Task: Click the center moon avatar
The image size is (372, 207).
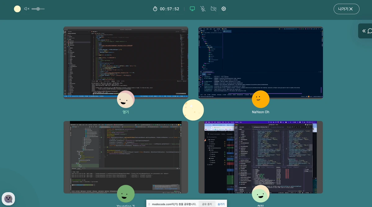Action: pyautogui.click(x=193, y=110)
